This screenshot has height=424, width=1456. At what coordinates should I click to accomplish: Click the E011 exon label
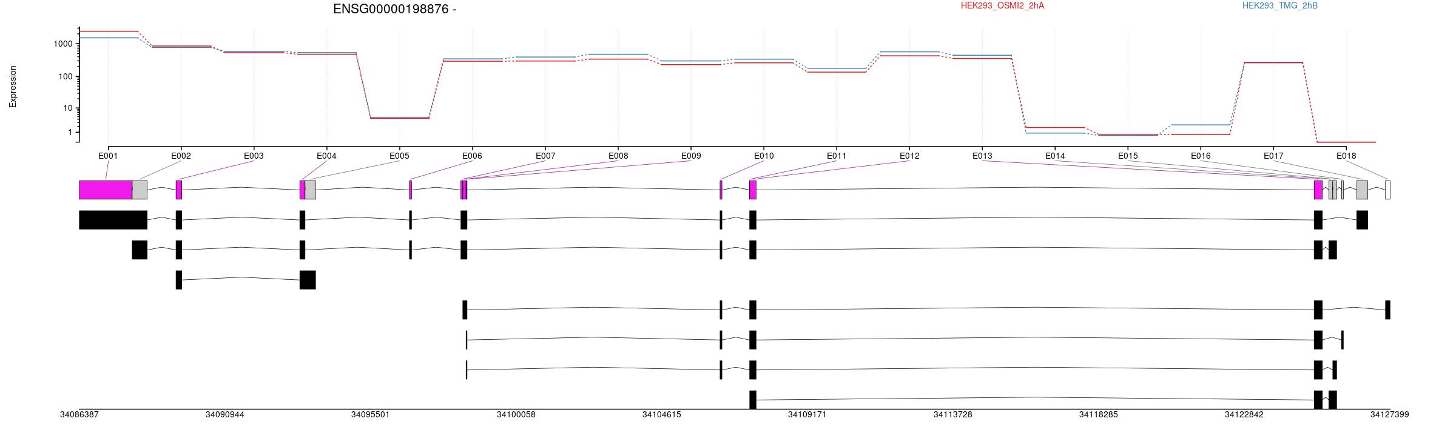837,156
